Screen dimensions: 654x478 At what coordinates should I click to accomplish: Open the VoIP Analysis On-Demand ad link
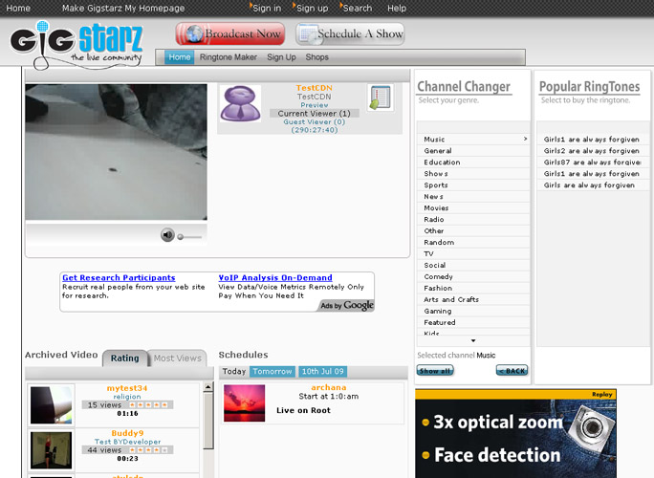[275, 278]
